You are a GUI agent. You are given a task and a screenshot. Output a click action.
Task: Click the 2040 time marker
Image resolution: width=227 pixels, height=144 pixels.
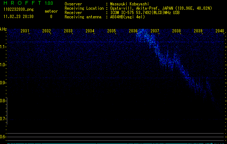tap(220, 31)
